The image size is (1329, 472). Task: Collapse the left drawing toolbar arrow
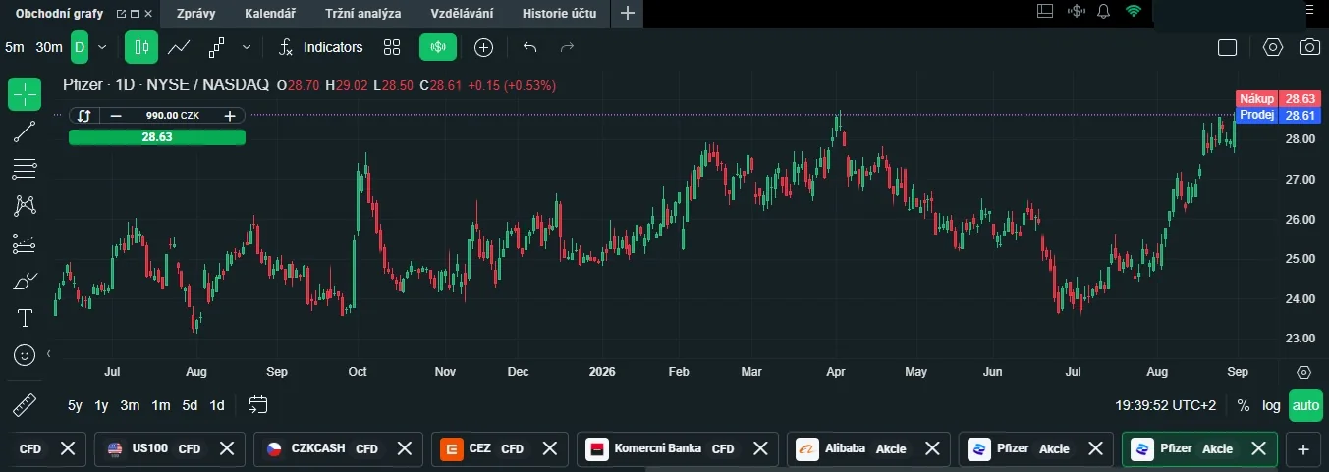click(x=49, y=353)
